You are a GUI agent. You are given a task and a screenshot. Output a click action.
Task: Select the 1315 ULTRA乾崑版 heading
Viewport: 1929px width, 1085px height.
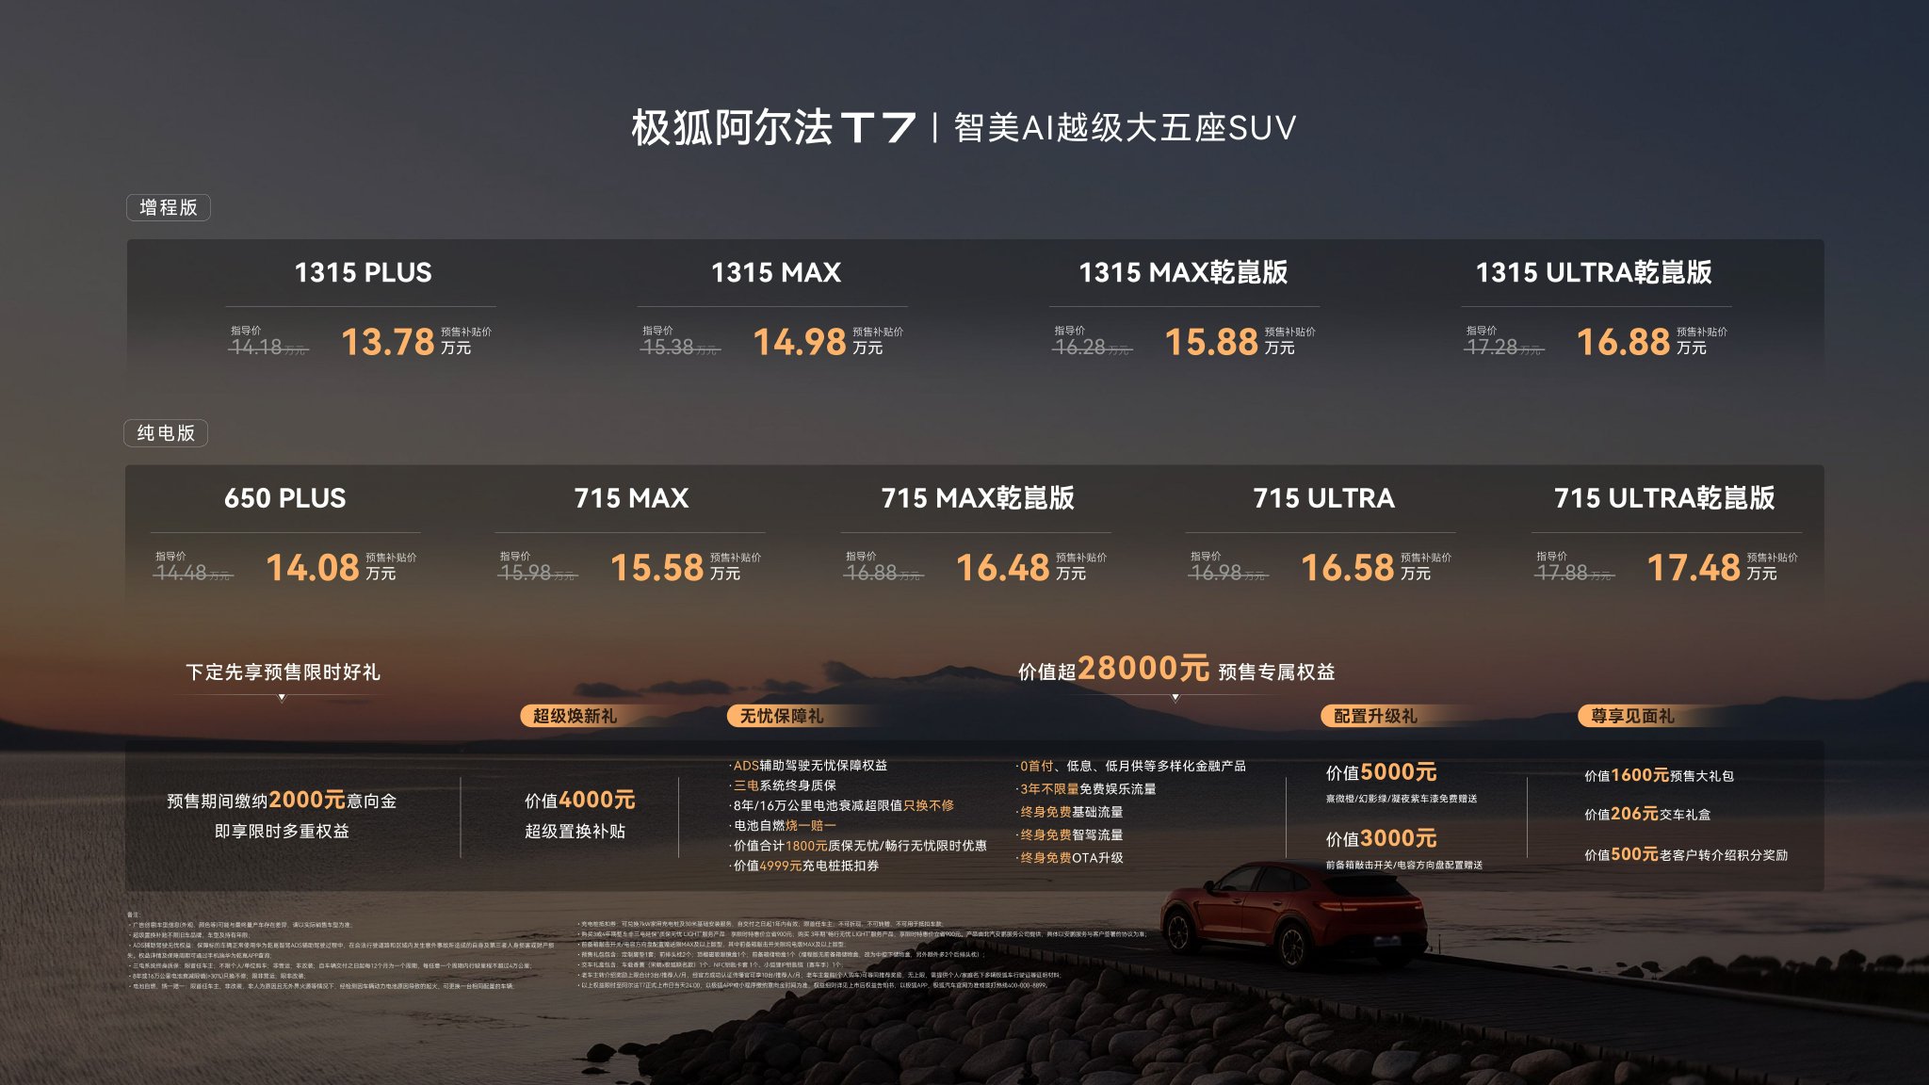pyautogui.click(x=1594, y=272)
